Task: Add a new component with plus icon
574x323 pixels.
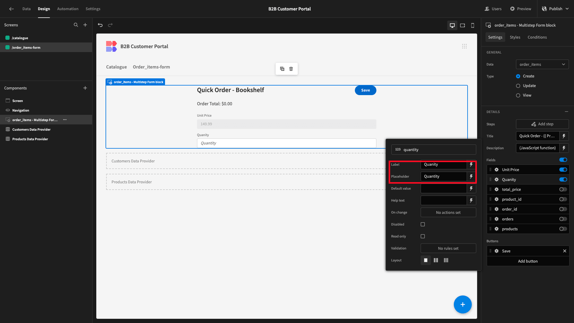Action: 85,88
